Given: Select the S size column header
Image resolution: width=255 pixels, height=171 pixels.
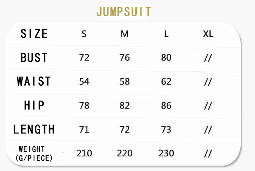Looking at the screenshot, I should click(x=84, y=34).
